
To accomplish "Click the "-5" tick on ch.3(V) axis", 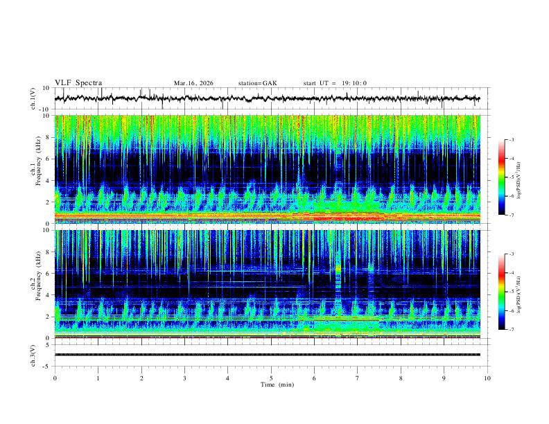I will point(47,366).
